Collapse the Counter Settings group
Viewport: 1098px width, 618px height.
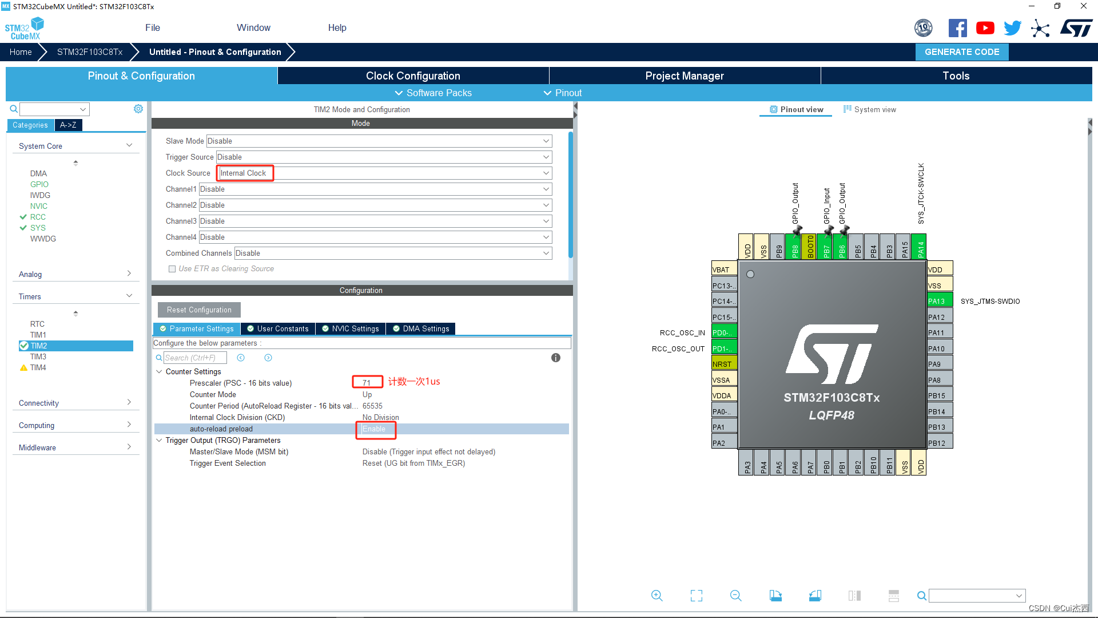159,372
